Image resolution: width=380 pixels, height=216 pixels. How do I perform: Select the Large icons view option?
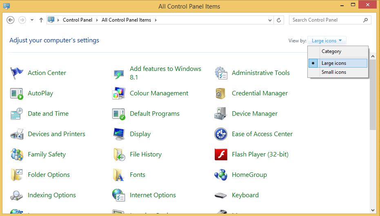[334, 63]
